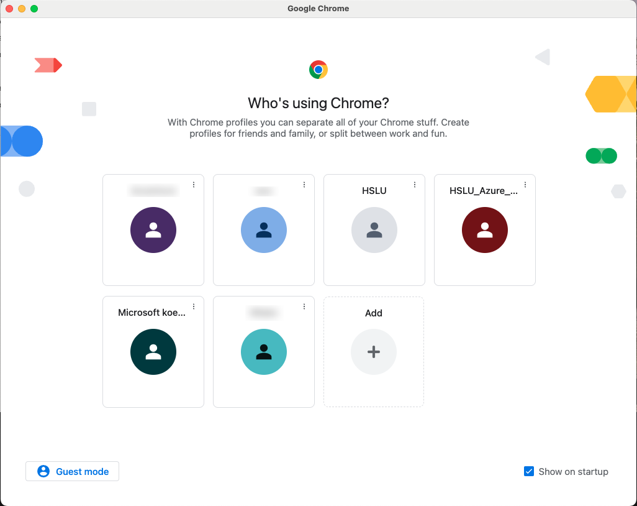Click the Guest mode button
The width and height of the screenshot is (637, 506).
73,471
